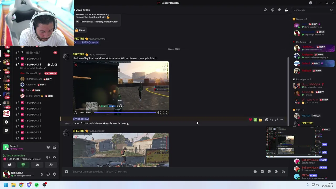Open SUPPORT 2 channel settings gear
336x189 pixels.
pos(56,65)
